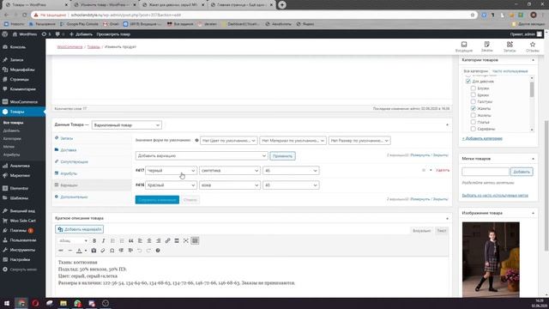Insert blockquote in the editor toolbar
This screenshot has height=309, width=549.
(131, 240)
